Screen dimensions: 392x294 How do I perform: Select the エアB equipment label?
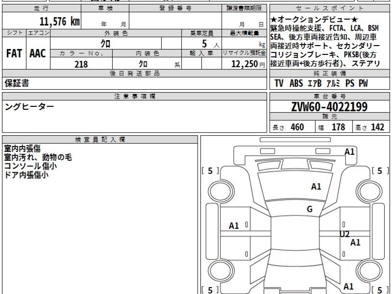click(315, 84)
